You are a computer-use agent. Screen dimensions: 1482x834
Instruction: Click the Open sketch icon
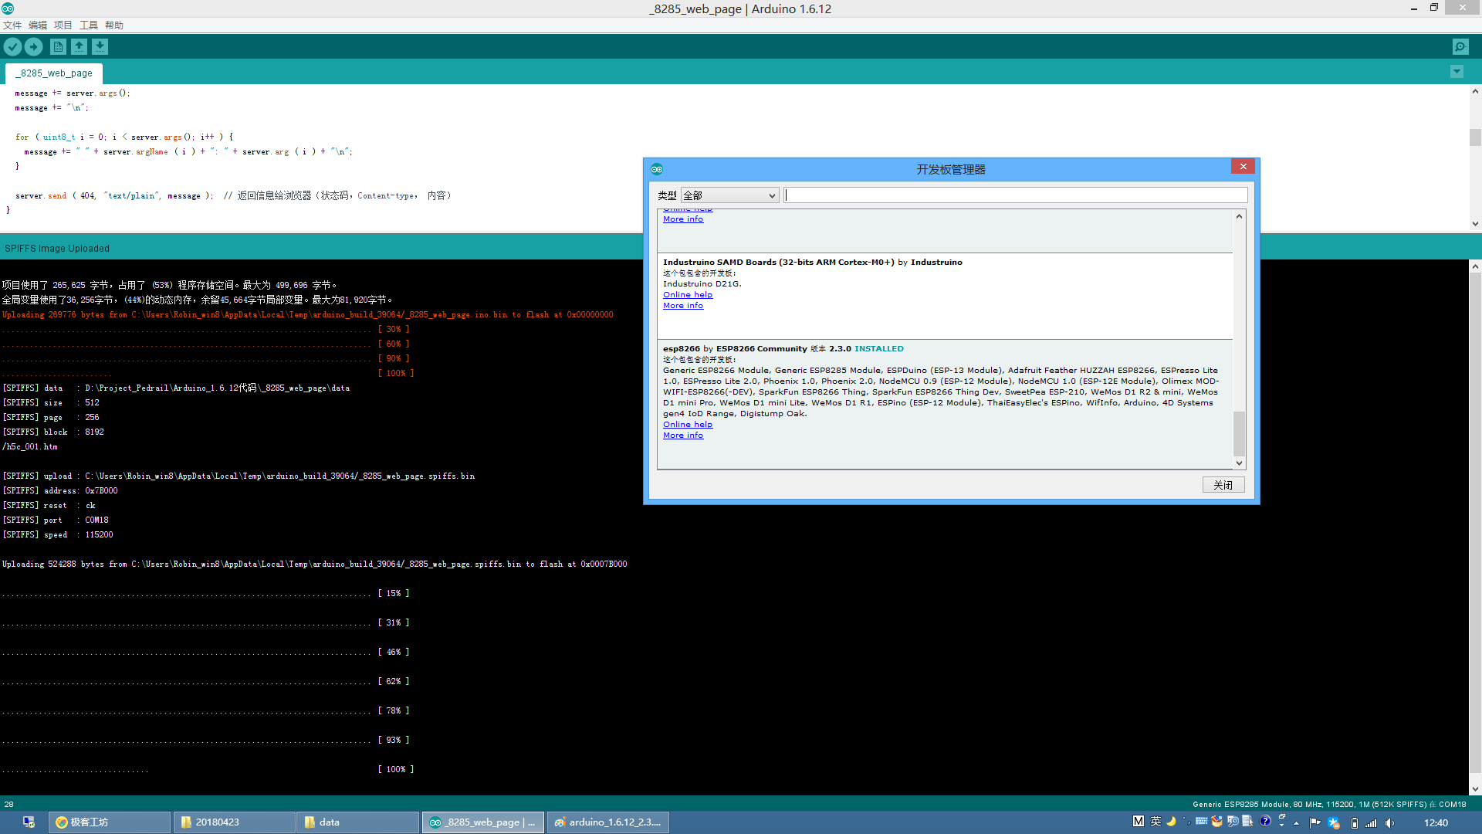tap(79, 46)
